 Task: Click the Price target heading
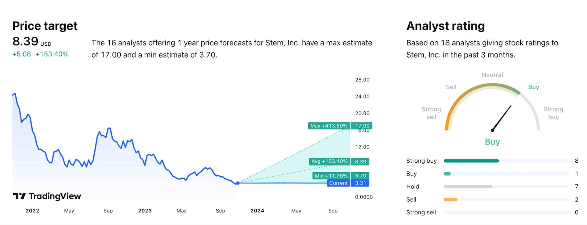pos(45,26)
